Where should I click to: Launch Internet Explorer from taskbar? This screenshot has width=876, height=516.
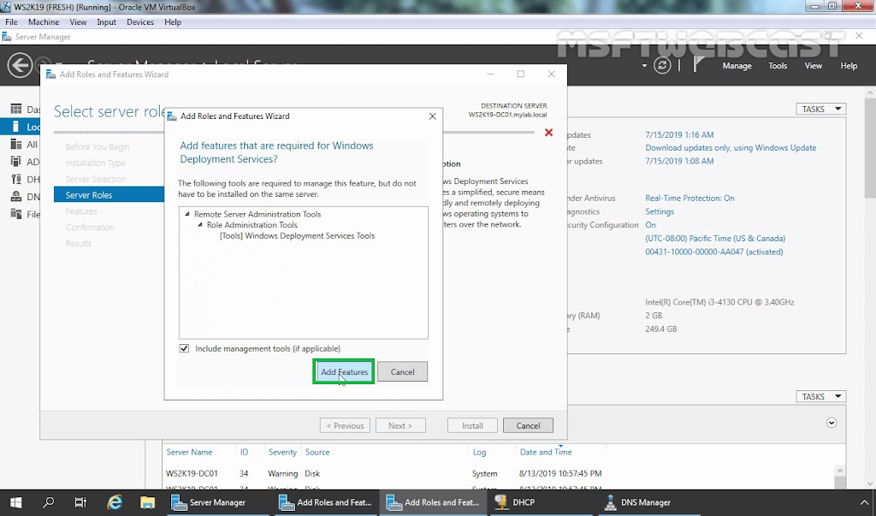pyautogui.click(x=115, y=502)
